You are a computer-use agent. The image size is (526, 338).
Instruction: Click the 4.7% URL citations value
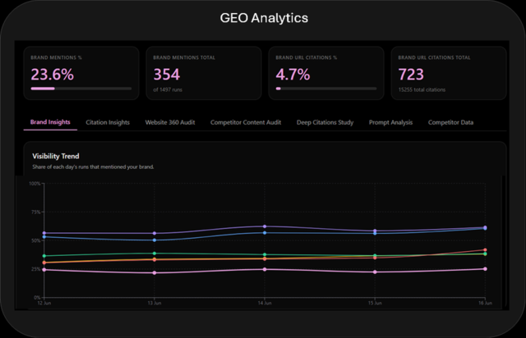point(293,75)
